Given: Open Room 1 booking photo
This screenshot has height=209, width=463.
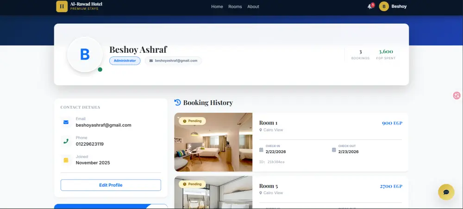Looking at the screenshot, I should point(213,142).
